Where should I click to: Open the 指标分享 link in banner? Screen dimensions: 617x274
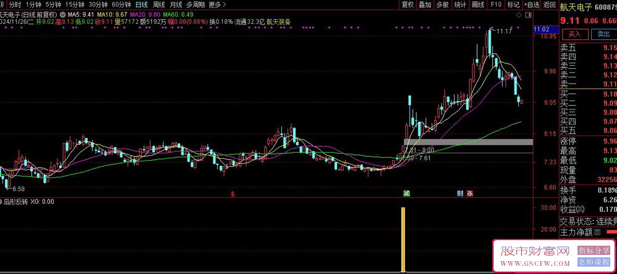click(594, 251)
